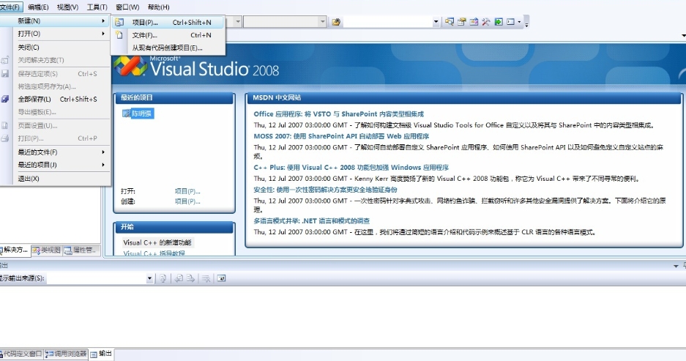Open the MOSS 2007 SharePoint API article link
686x361 pixels.
(x=341, y=136)
